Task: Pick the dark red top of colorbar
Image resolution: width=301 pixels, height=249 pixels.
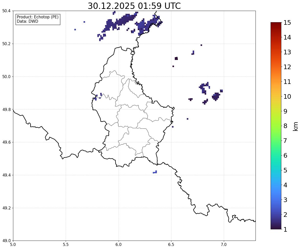Action: pos(276,24)
